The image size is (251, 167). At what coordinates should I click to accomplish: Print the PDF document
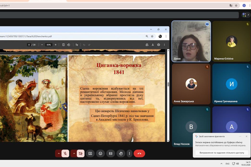[x=158, y=45]
